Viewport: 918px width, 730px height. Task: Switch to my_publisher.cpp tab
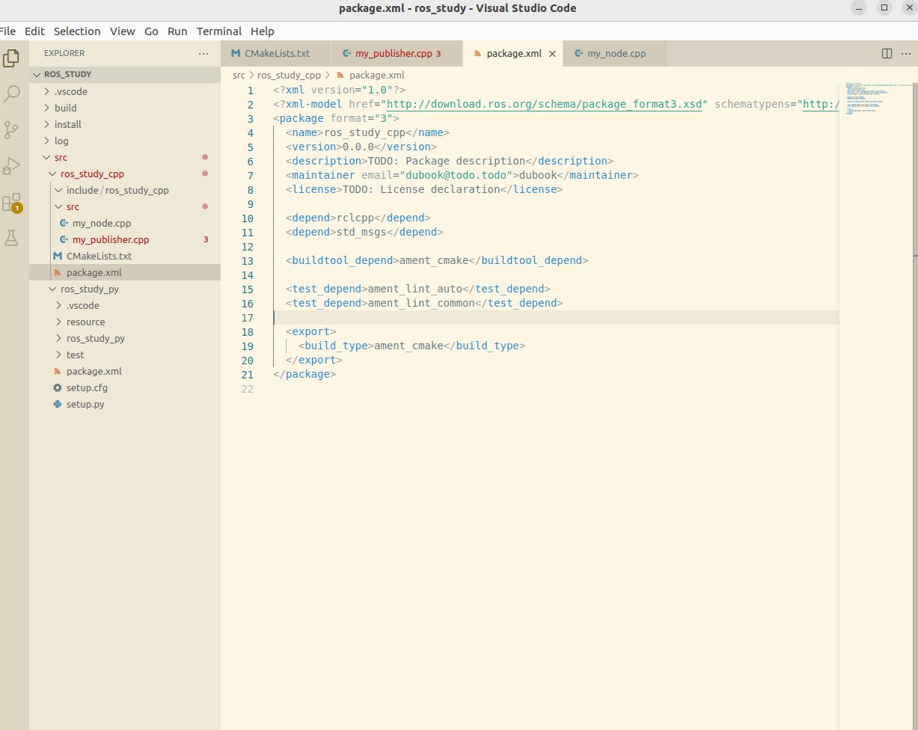coord(398,54)
